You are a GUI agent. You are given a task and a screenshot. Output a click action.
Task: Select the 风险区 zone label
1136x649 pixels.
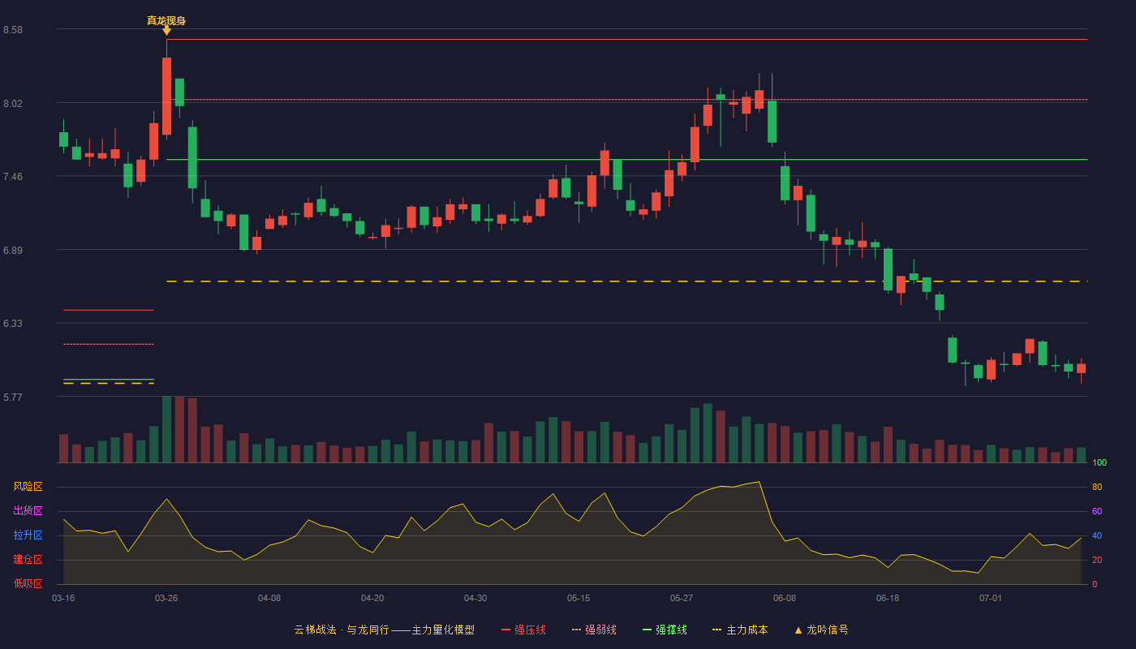coord(28,487)
